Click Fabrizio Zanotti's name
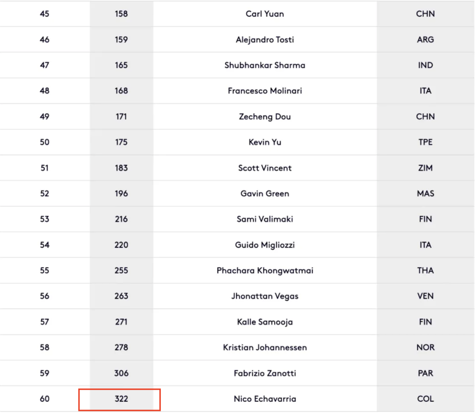476x414 pixels. (265, 373)
